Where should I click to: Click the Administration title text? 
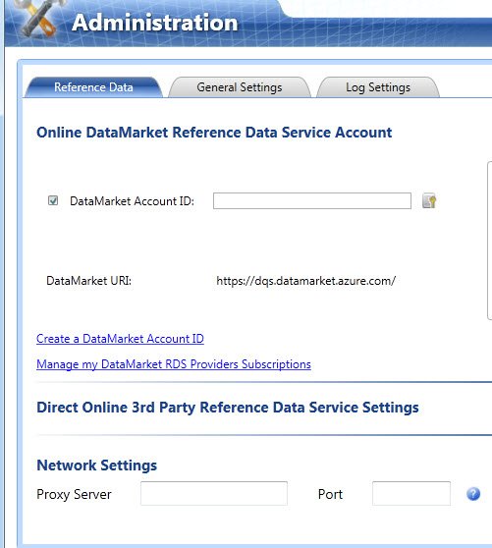(x=155, y=23)
